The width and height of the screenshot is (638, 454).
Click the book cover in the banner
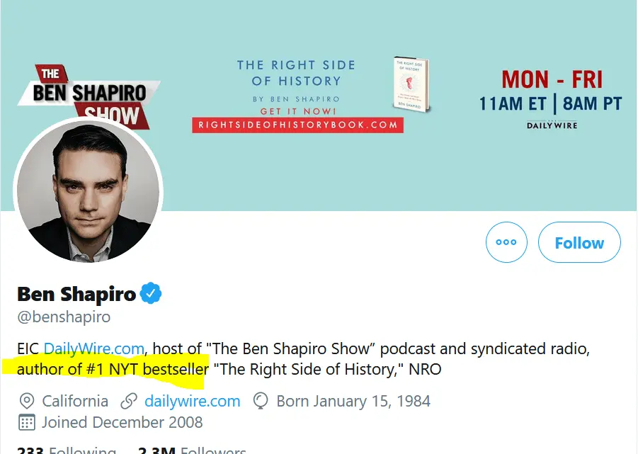pyautogui.click(x=411, y=84)
